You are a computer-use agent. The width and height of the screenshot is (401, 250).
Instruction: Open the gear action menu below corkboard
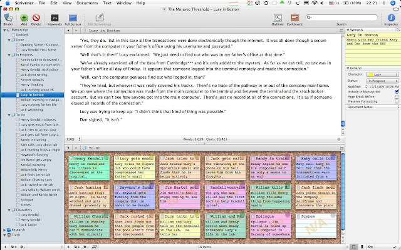click(86, 247)
